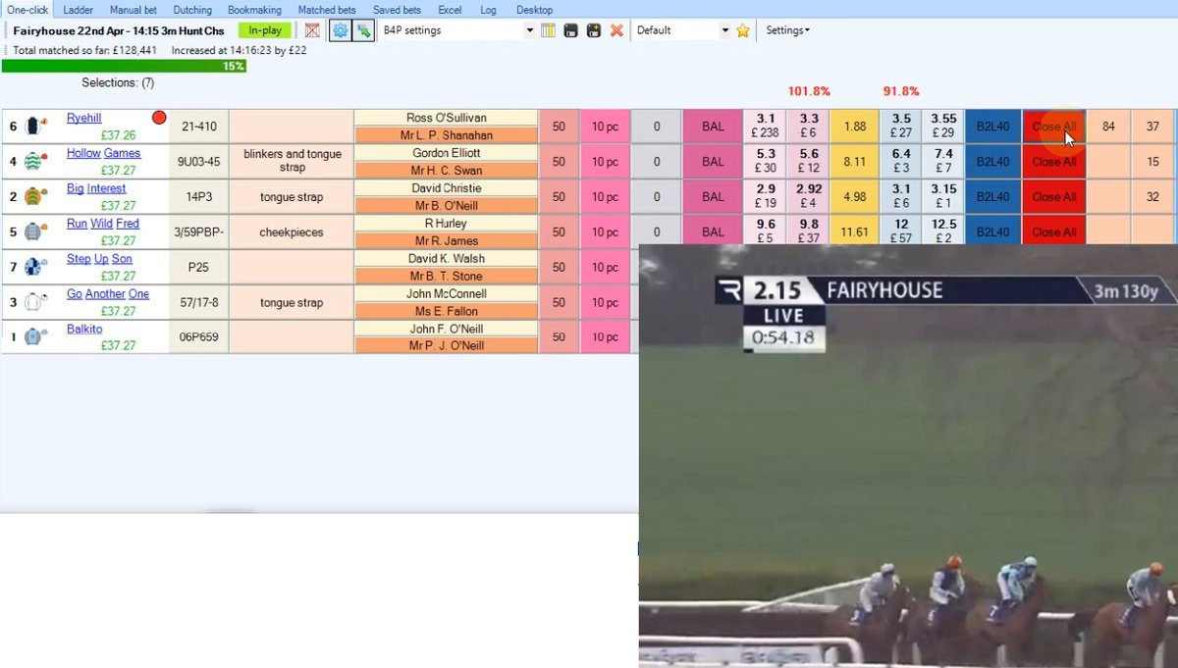Open the Excel tab
The image size is (1178, 668).
click(450, 9)
